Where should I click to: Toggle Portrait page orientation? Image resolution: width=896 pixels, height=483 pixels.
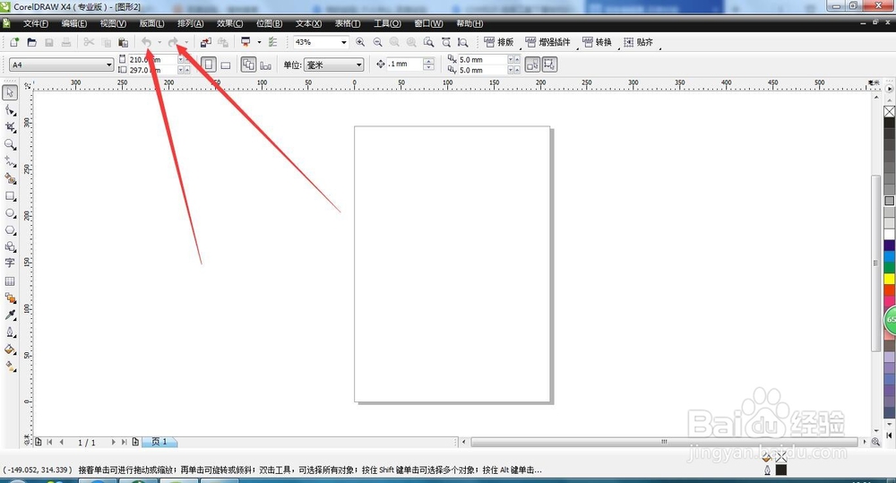(209, 65)
